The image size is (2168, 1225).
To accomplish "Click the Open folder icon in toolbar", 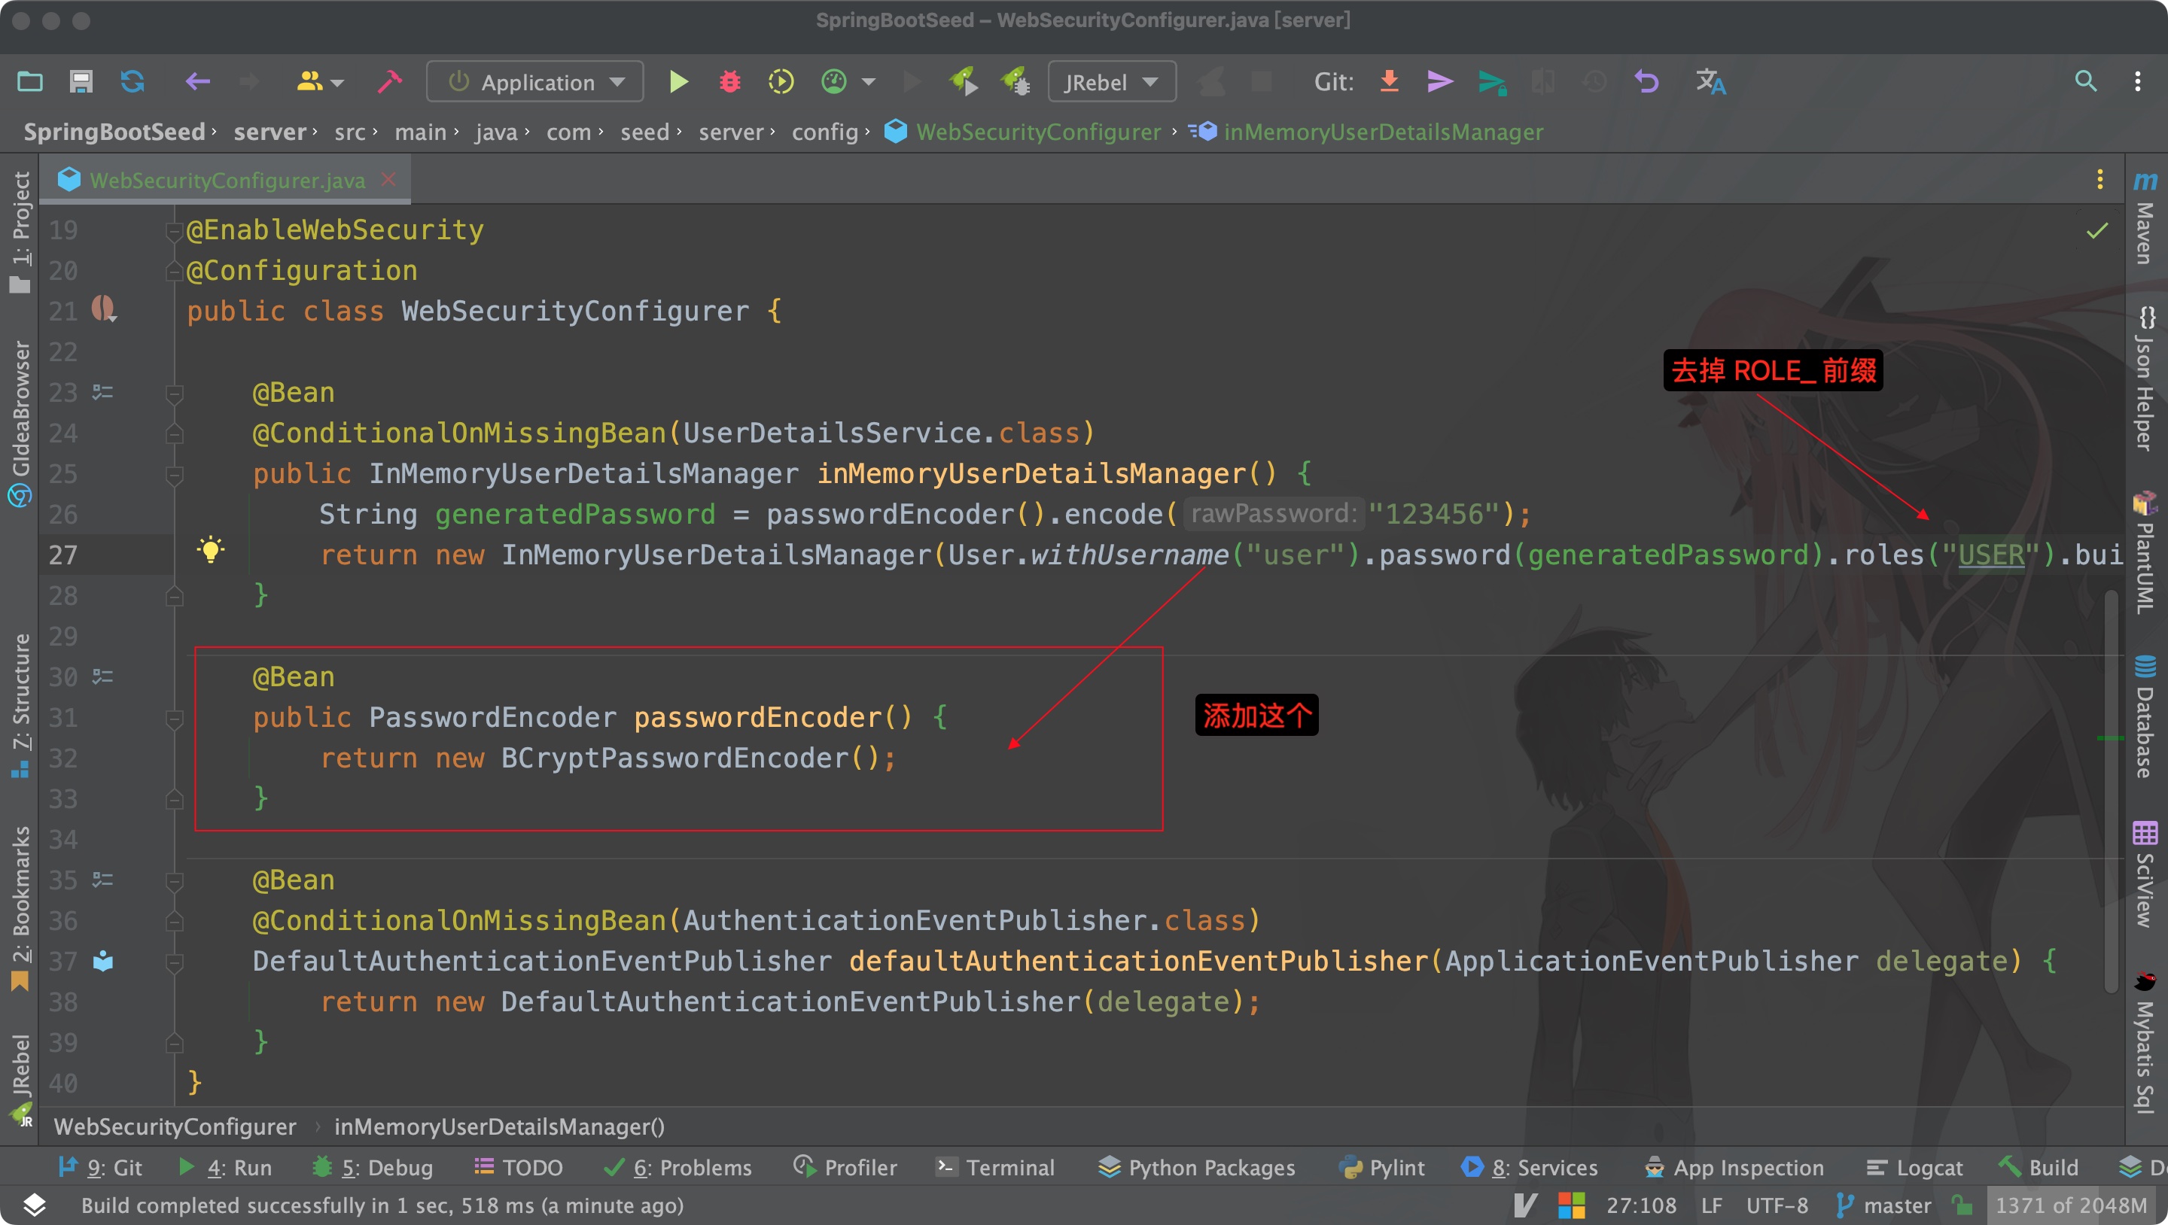I will 30,81.
